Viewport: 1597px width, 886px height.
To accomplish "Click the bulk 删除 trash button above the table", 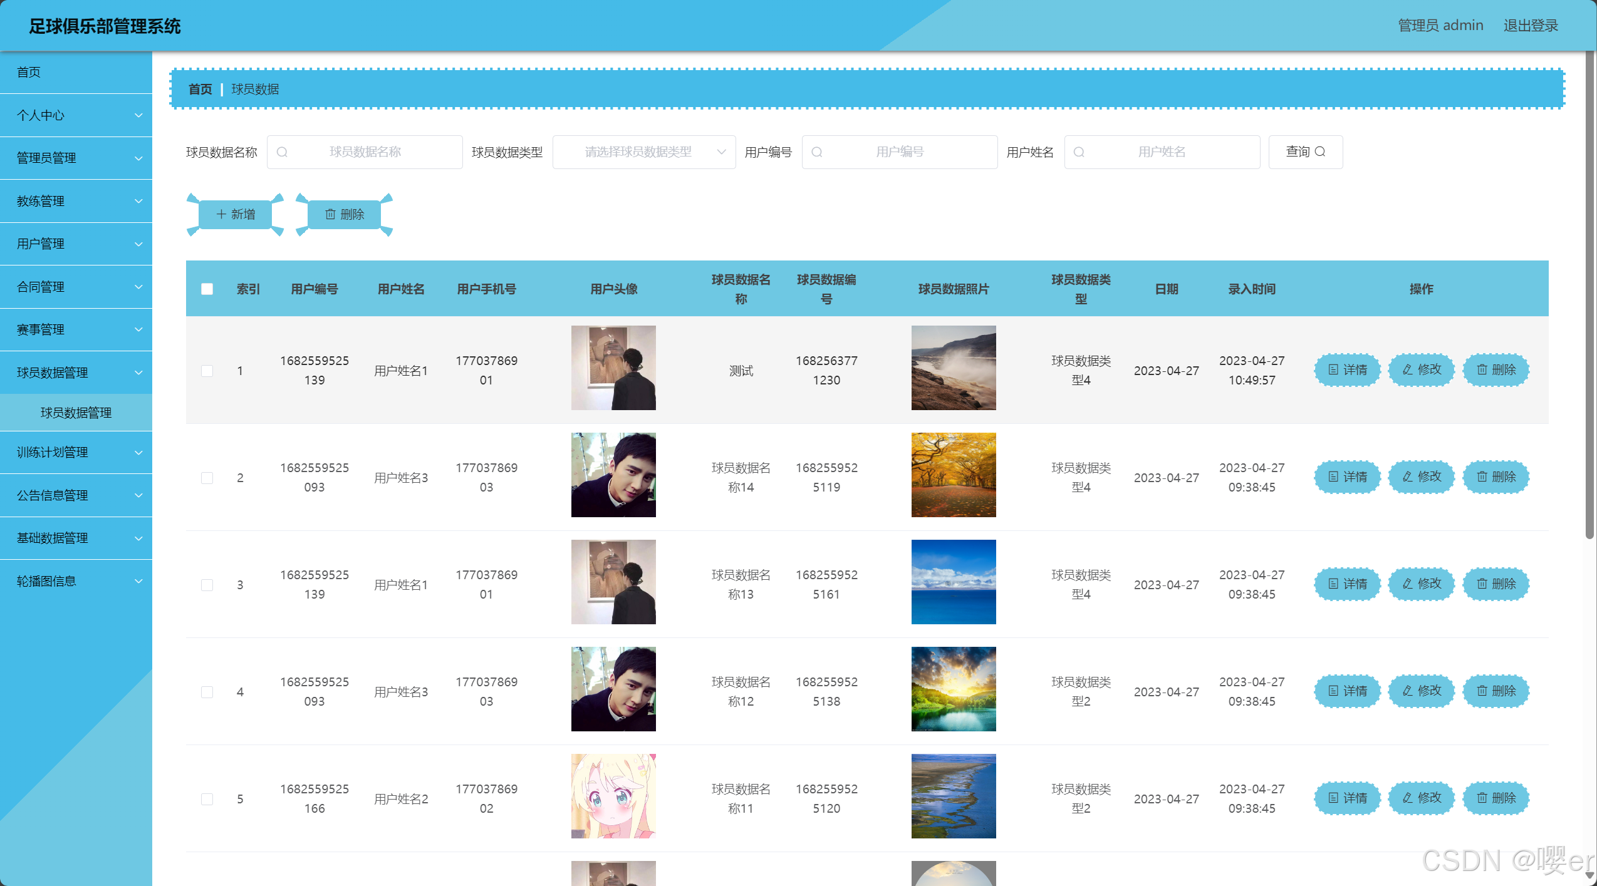I will 344,215.
